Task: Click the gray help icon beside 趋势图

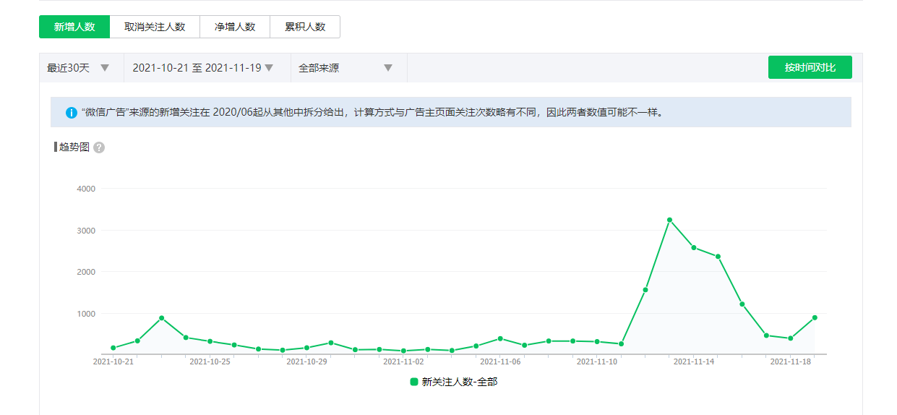Action: click(99, 147)
